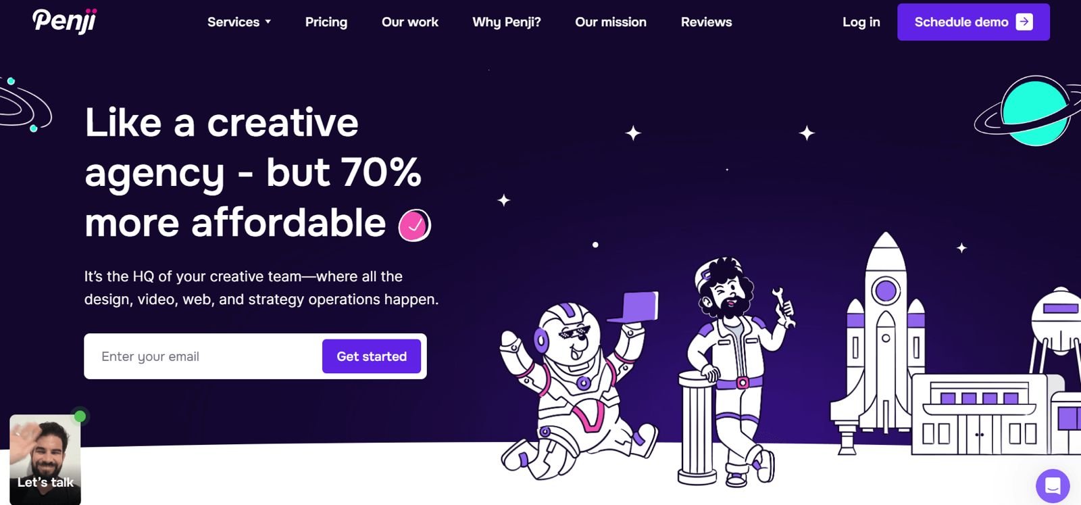Click the Log in link
The image size is (1081, 505).
(861, 22)
